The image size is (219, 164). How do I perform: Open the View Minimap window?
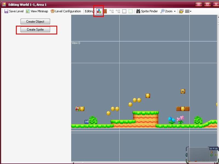pos(37,11)
